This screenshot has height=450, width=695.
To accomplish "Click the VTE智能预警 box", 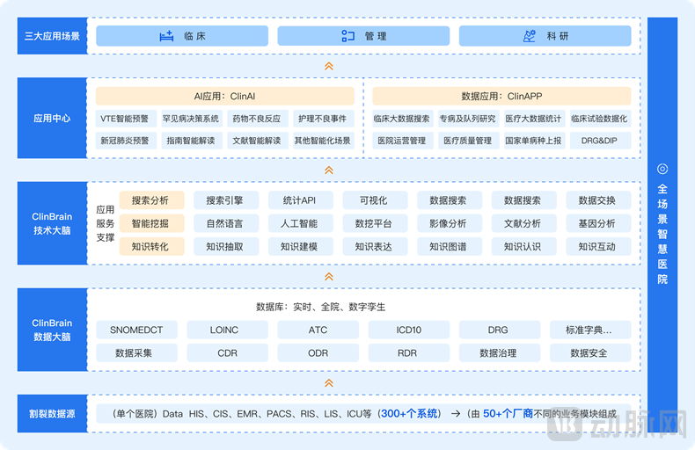I will (x=126, y=119).
